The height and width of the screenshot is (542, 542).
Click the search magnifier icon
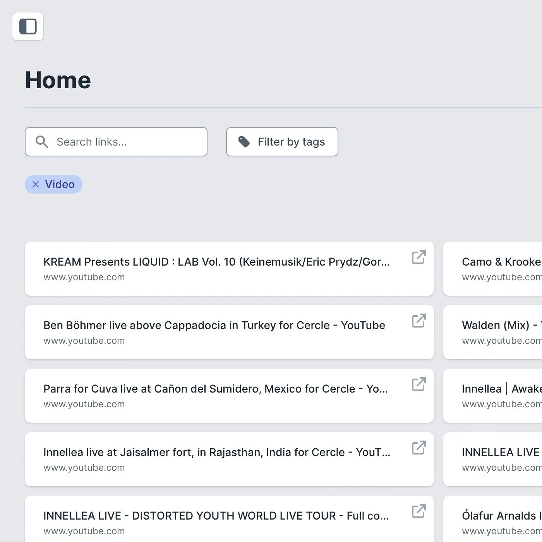click(42, 142)
